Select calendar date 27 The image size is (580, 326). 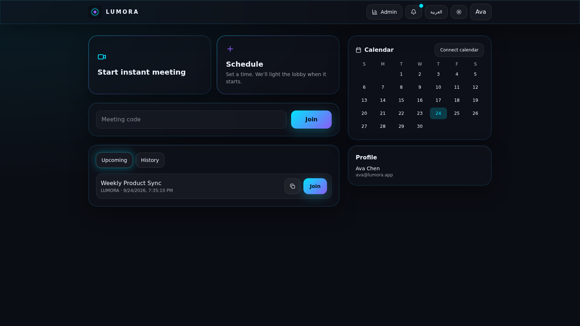click(x=364, y=126)
